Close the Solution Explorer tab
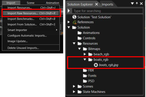 (x=97, y=4)
